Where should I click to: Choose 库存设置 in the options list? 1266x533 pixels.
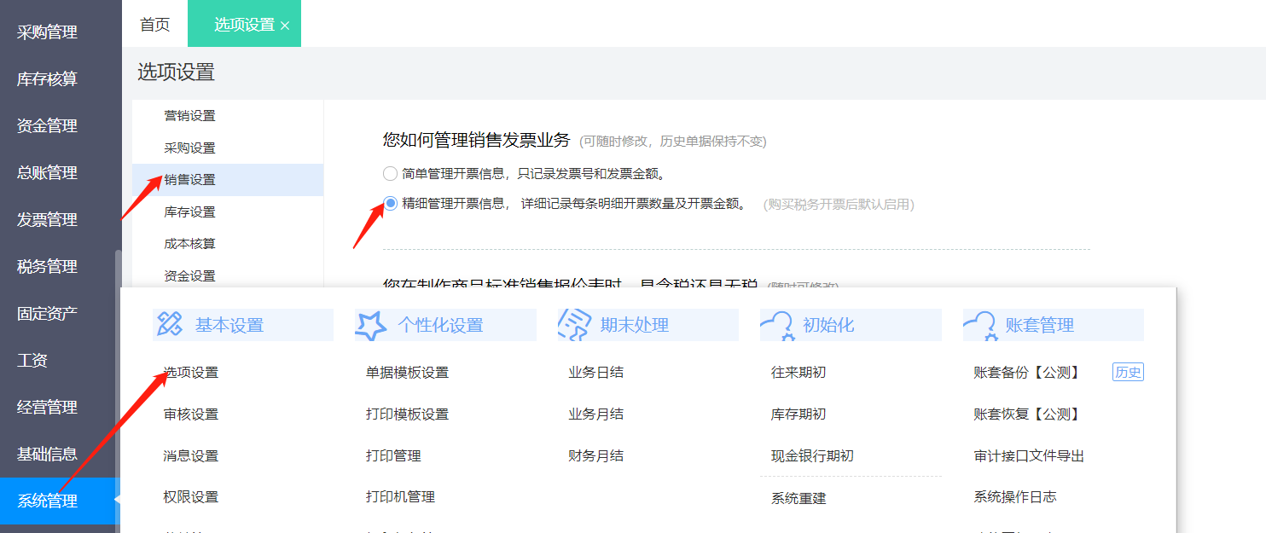pos(190,212)
